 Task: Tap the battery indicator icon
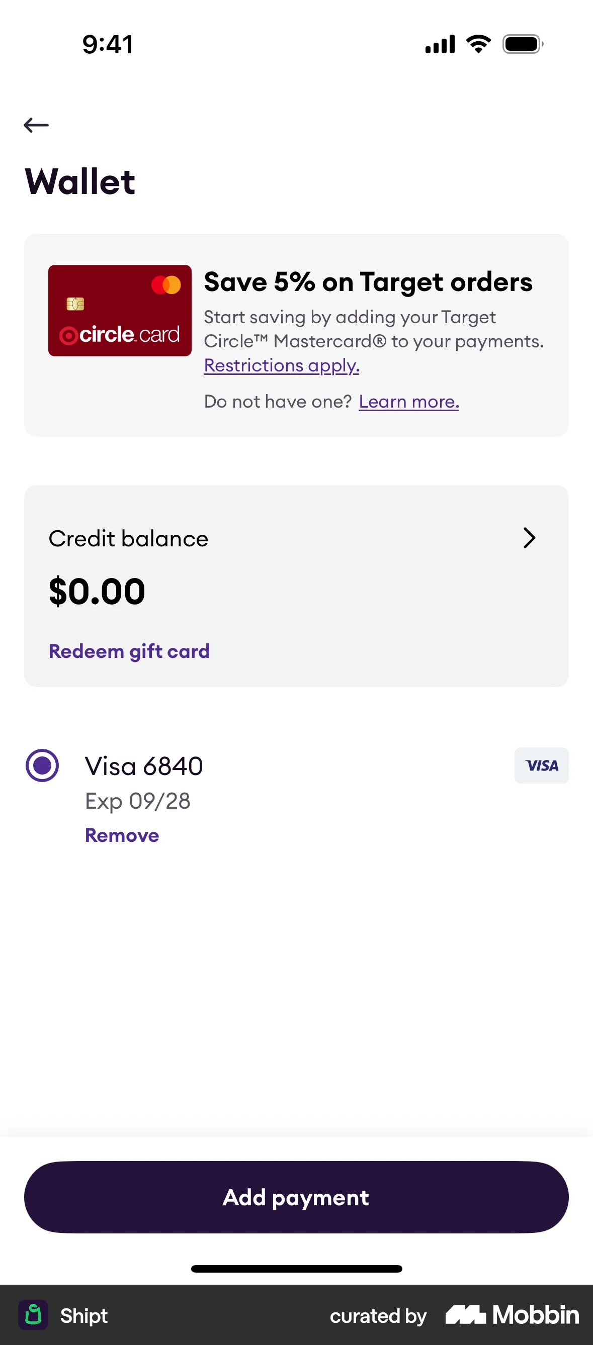coord(523,44)
